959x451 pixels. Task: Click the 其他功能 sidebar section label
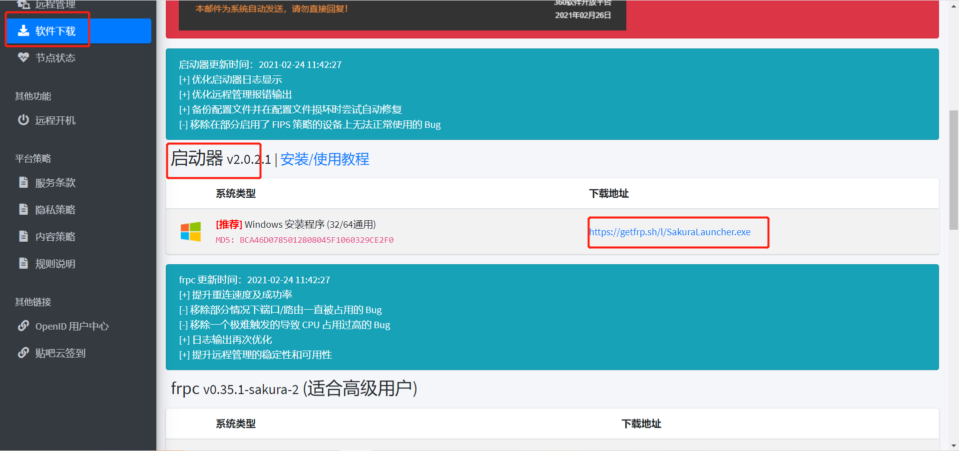pyautogui.click(x=33, y=96)
